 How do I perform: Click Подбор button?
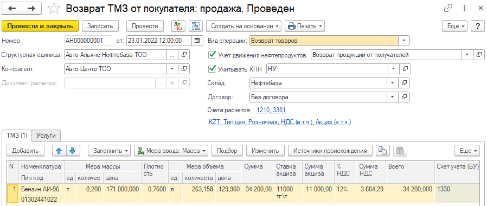coord(227,151)
